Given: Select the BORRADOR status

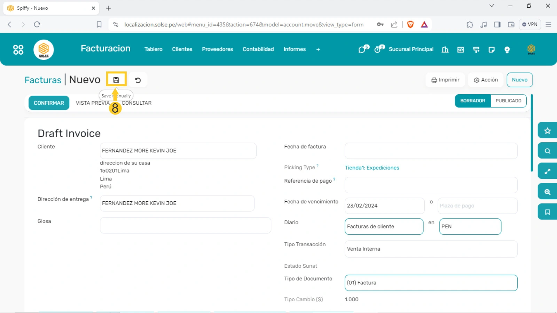Looking at the screenshot, I should pos(472,101).
